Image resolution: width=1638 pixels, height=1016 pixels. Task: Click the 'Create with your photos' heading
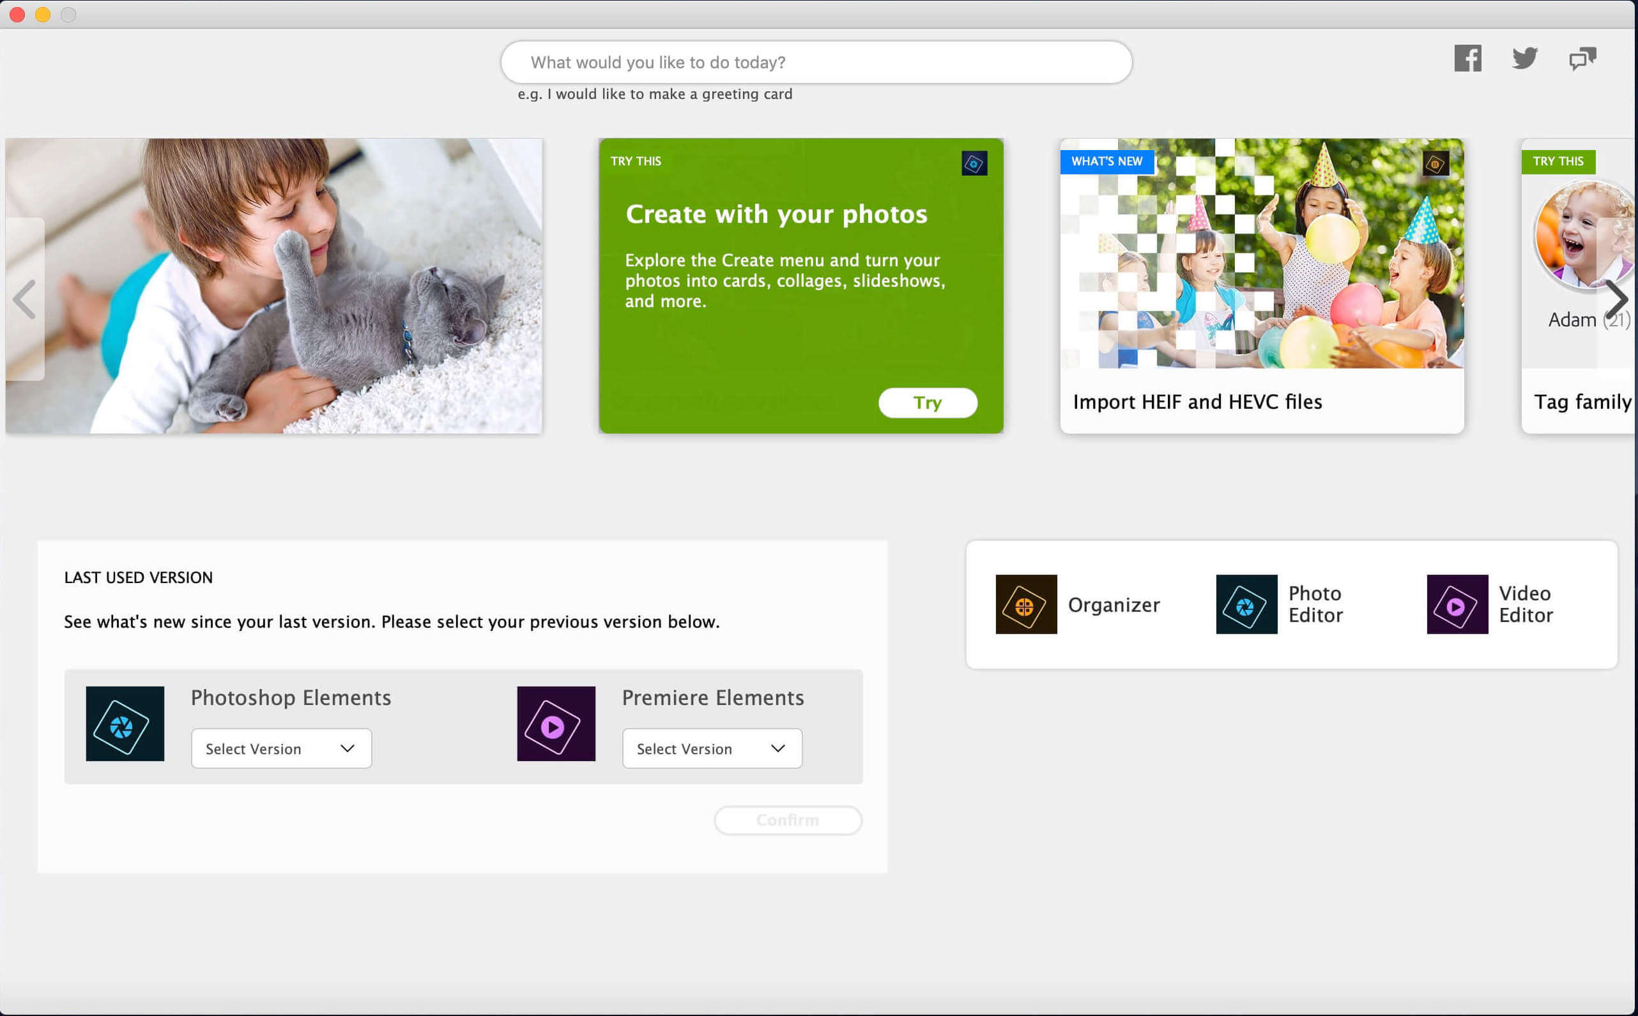click(x=776, y=214)
